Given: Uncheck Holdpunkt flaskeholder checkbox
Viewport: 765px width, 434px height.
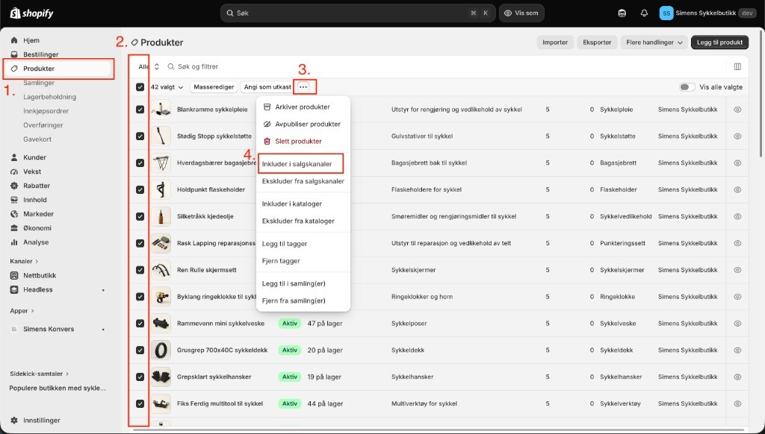Looking at the screenshot, I should point(140,189).
